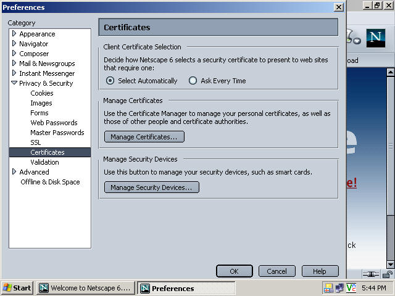Open the Validation preferences panel
Image resolution: width=395 pixels, height=296 pixels.
coord(44,162)
